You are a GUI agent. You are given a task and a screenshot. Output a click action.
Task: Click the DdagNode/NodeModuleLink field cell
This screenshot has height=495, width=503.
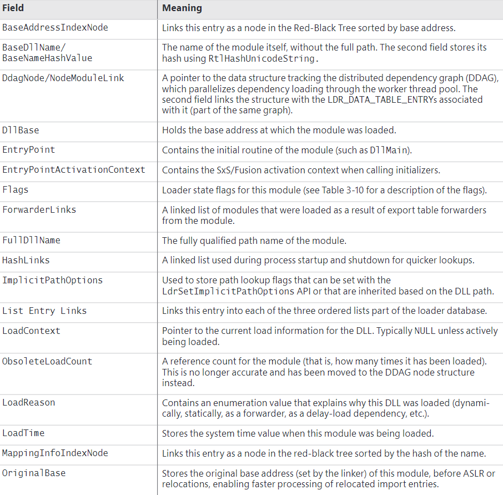coord(63,78)
